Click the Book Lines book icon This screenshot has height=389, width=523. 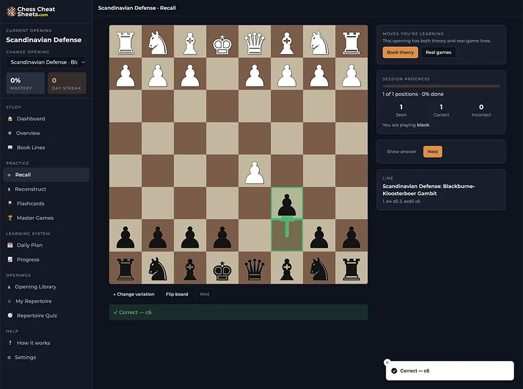[x=10, y=147]
